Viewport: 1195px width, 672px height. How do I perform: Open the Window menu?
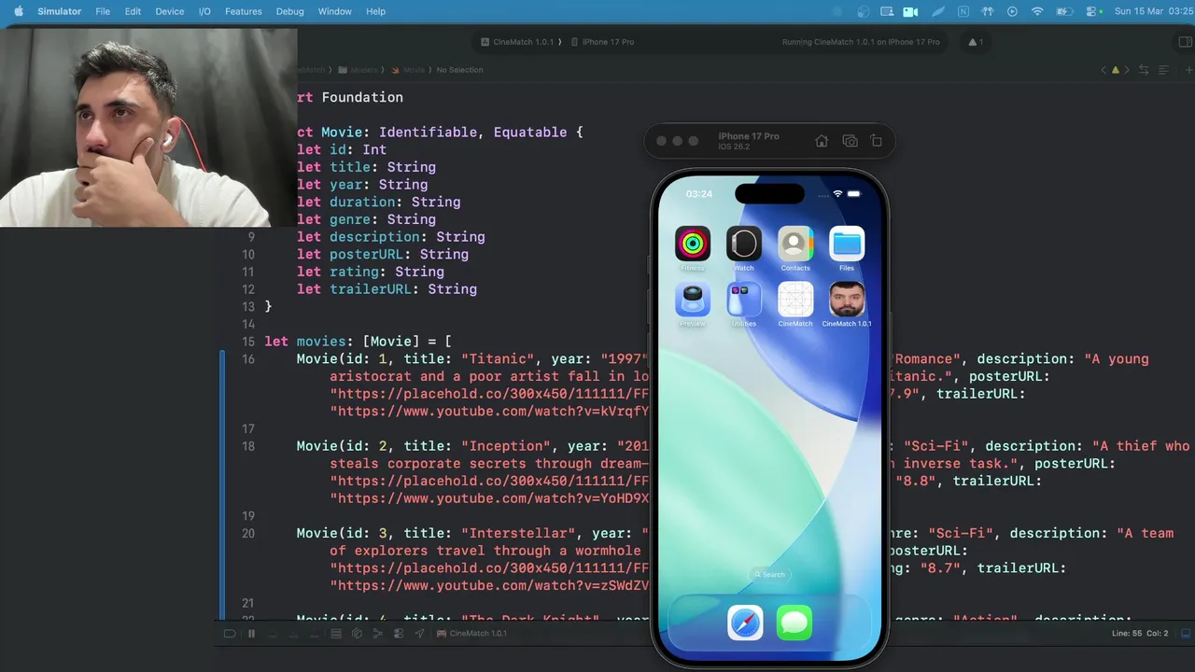334,11
